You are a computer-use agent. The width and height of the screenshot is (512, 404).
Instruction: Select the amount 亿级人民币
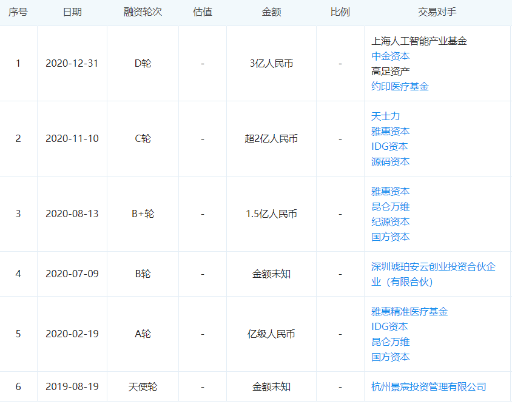[x=271, y=334]
